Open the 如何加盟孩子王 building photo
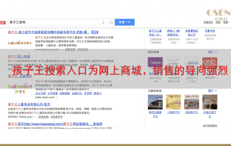 point(155,102)
